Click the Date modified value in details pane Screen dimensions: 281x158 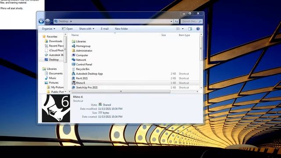(x=110, y=109)
